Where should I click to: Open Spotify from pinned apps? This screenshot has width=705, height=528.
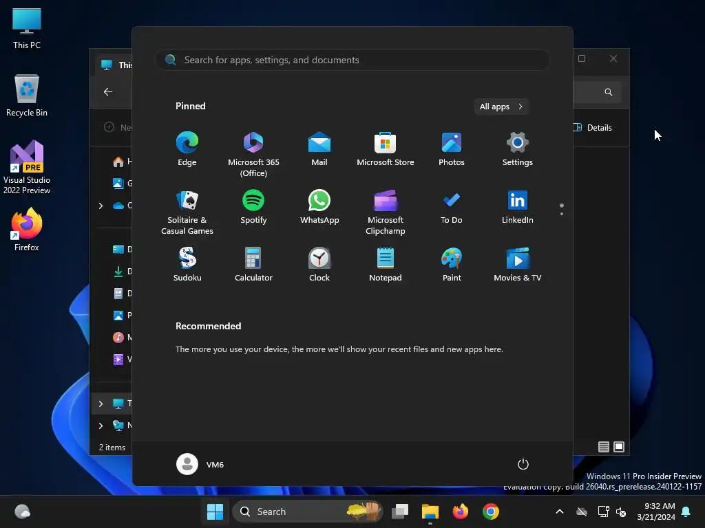tap(253, 207)
